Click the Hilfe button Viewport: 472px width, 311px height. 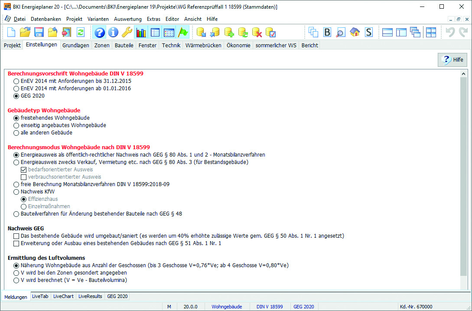pyautogui.click(x=452, y=60)
